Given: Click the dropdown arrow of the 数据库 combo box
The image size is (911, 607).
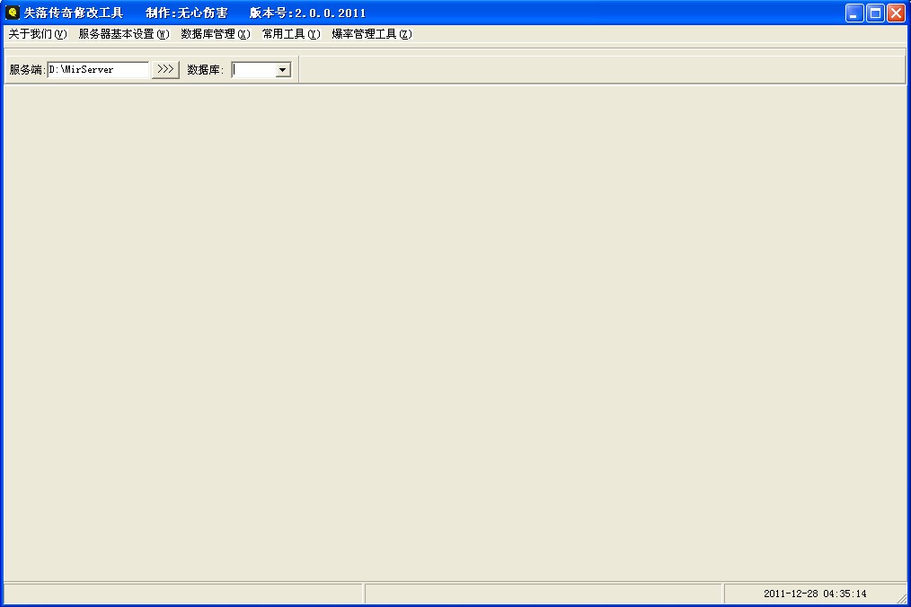Looking at the screenshot, I should (283, 69).
